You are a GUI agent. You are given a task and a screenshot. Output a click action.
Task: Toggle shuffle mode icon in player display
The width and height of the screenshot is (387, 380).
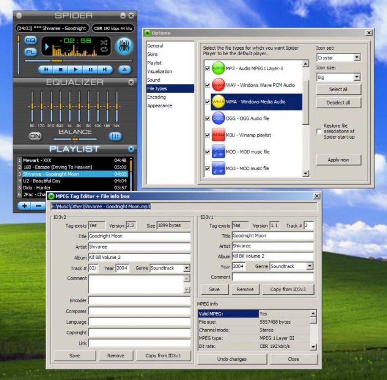click(104, 42)
